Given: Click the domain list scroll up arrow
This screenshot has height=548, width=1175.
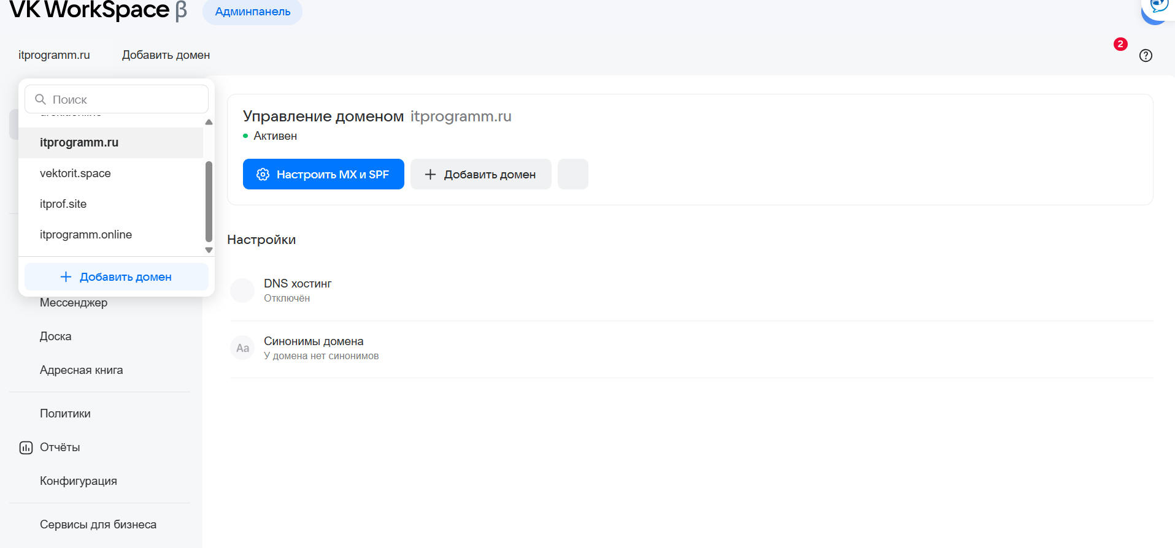Looking at the screenshot, I should click(209, 122).
